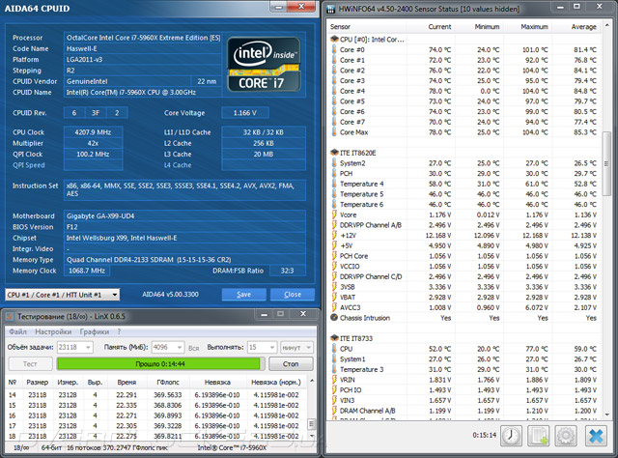Open HWiNFO settings gear icon
This screenshot has height=458, width=618.
[566, 436]
